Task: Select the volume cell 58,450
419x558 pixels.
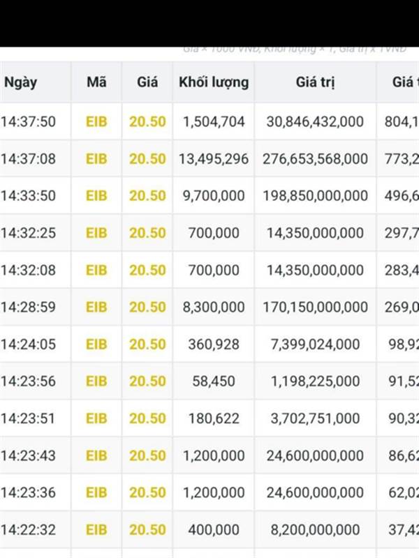Action: (214, 381)
